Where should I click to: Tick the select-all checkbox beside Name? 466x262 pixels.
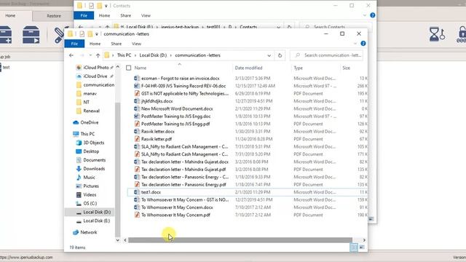[128, 68]
